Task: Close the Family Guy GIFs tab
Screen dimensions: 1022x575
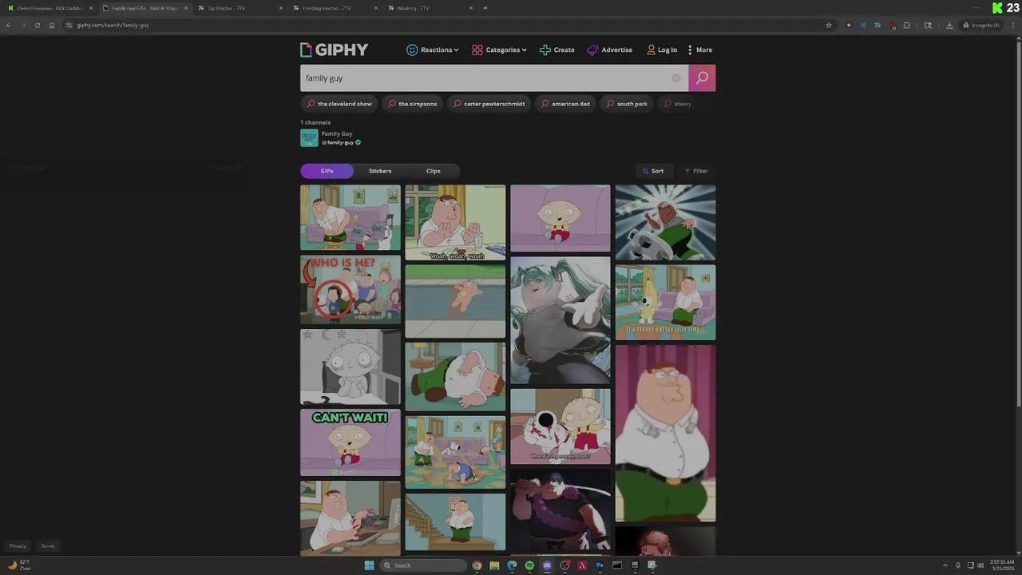Action: coord(186,8)
